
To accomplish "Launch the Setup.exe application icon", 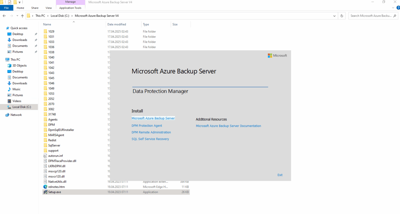I will pos(45,192).
